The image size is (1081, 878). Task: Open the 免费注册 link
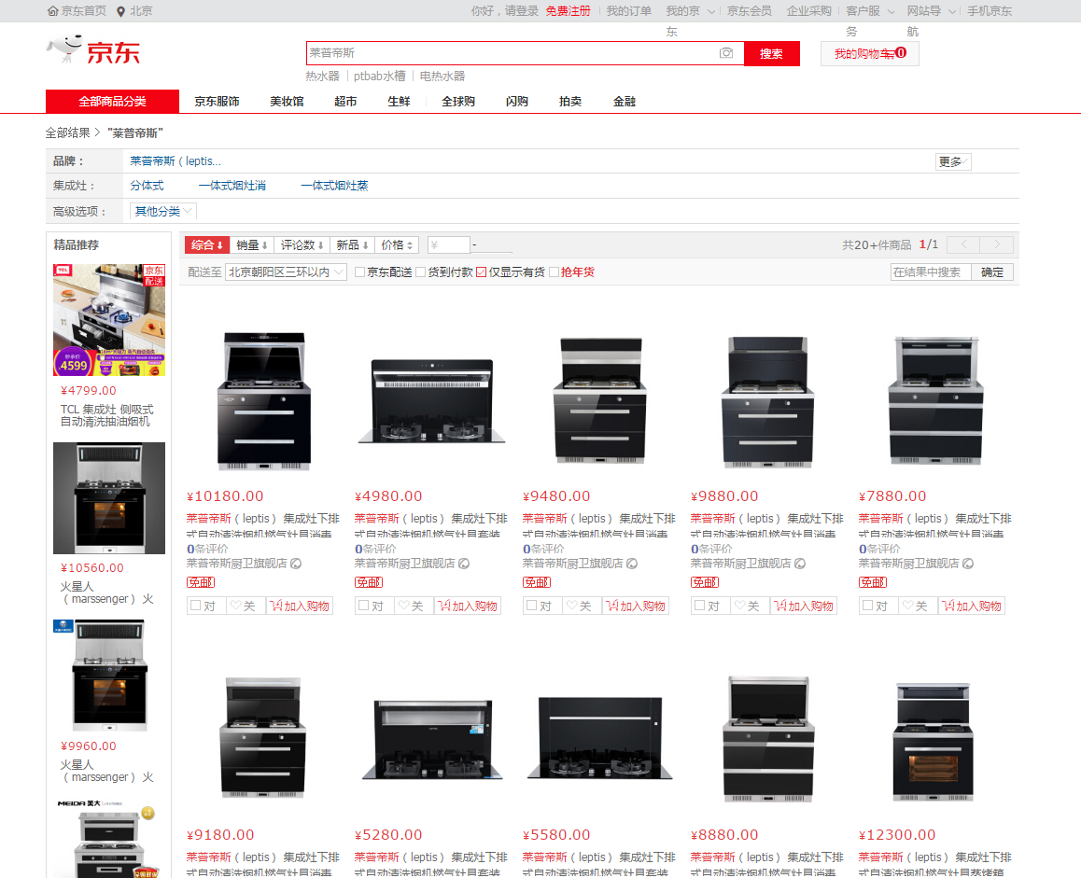coord(568,11)
